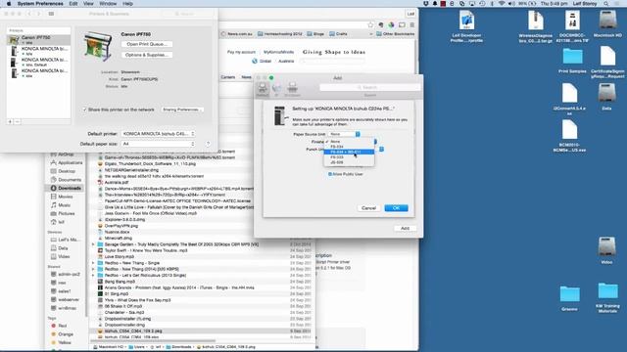
Task: Click Show All grid icon in System Preferences toolbar
Action: 51,14
